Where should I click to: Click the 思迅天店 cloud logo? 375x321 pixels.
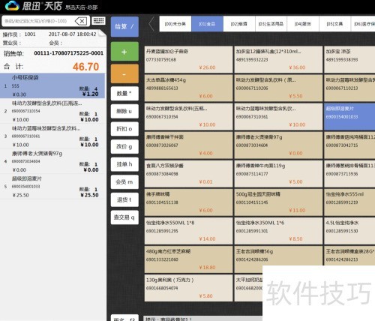pyautogui.click(x=12, y=5)
